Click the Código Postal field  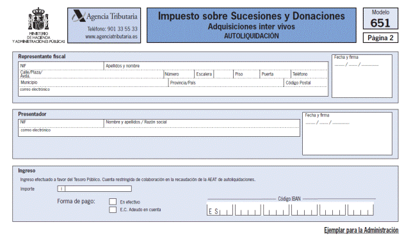[x=305, y=83]
